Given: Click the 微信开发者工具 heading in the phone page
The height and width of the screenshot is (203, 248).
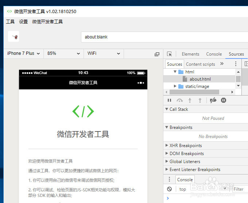Looking at the screenshot, I should (x=83, y=134).
